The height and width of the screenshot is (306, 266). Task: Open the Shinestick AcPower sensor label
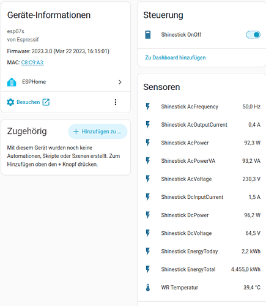[185, 143]
